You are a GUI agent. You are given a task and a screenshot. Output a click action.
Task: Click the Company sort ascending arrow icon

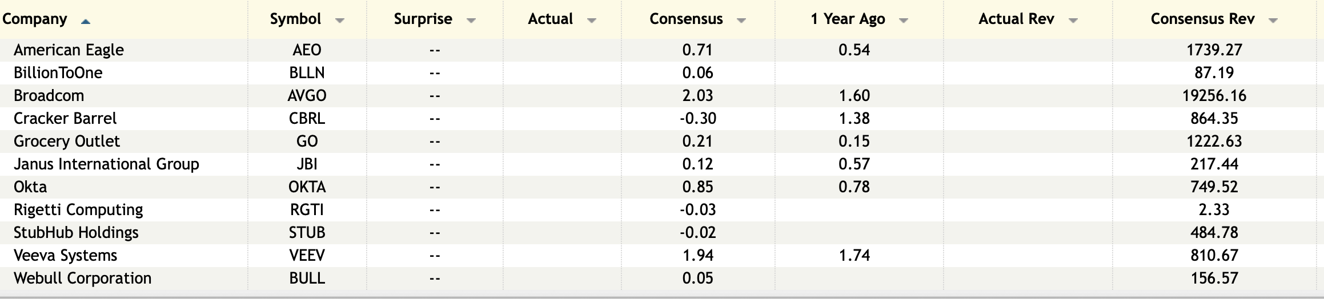point(86,22)
